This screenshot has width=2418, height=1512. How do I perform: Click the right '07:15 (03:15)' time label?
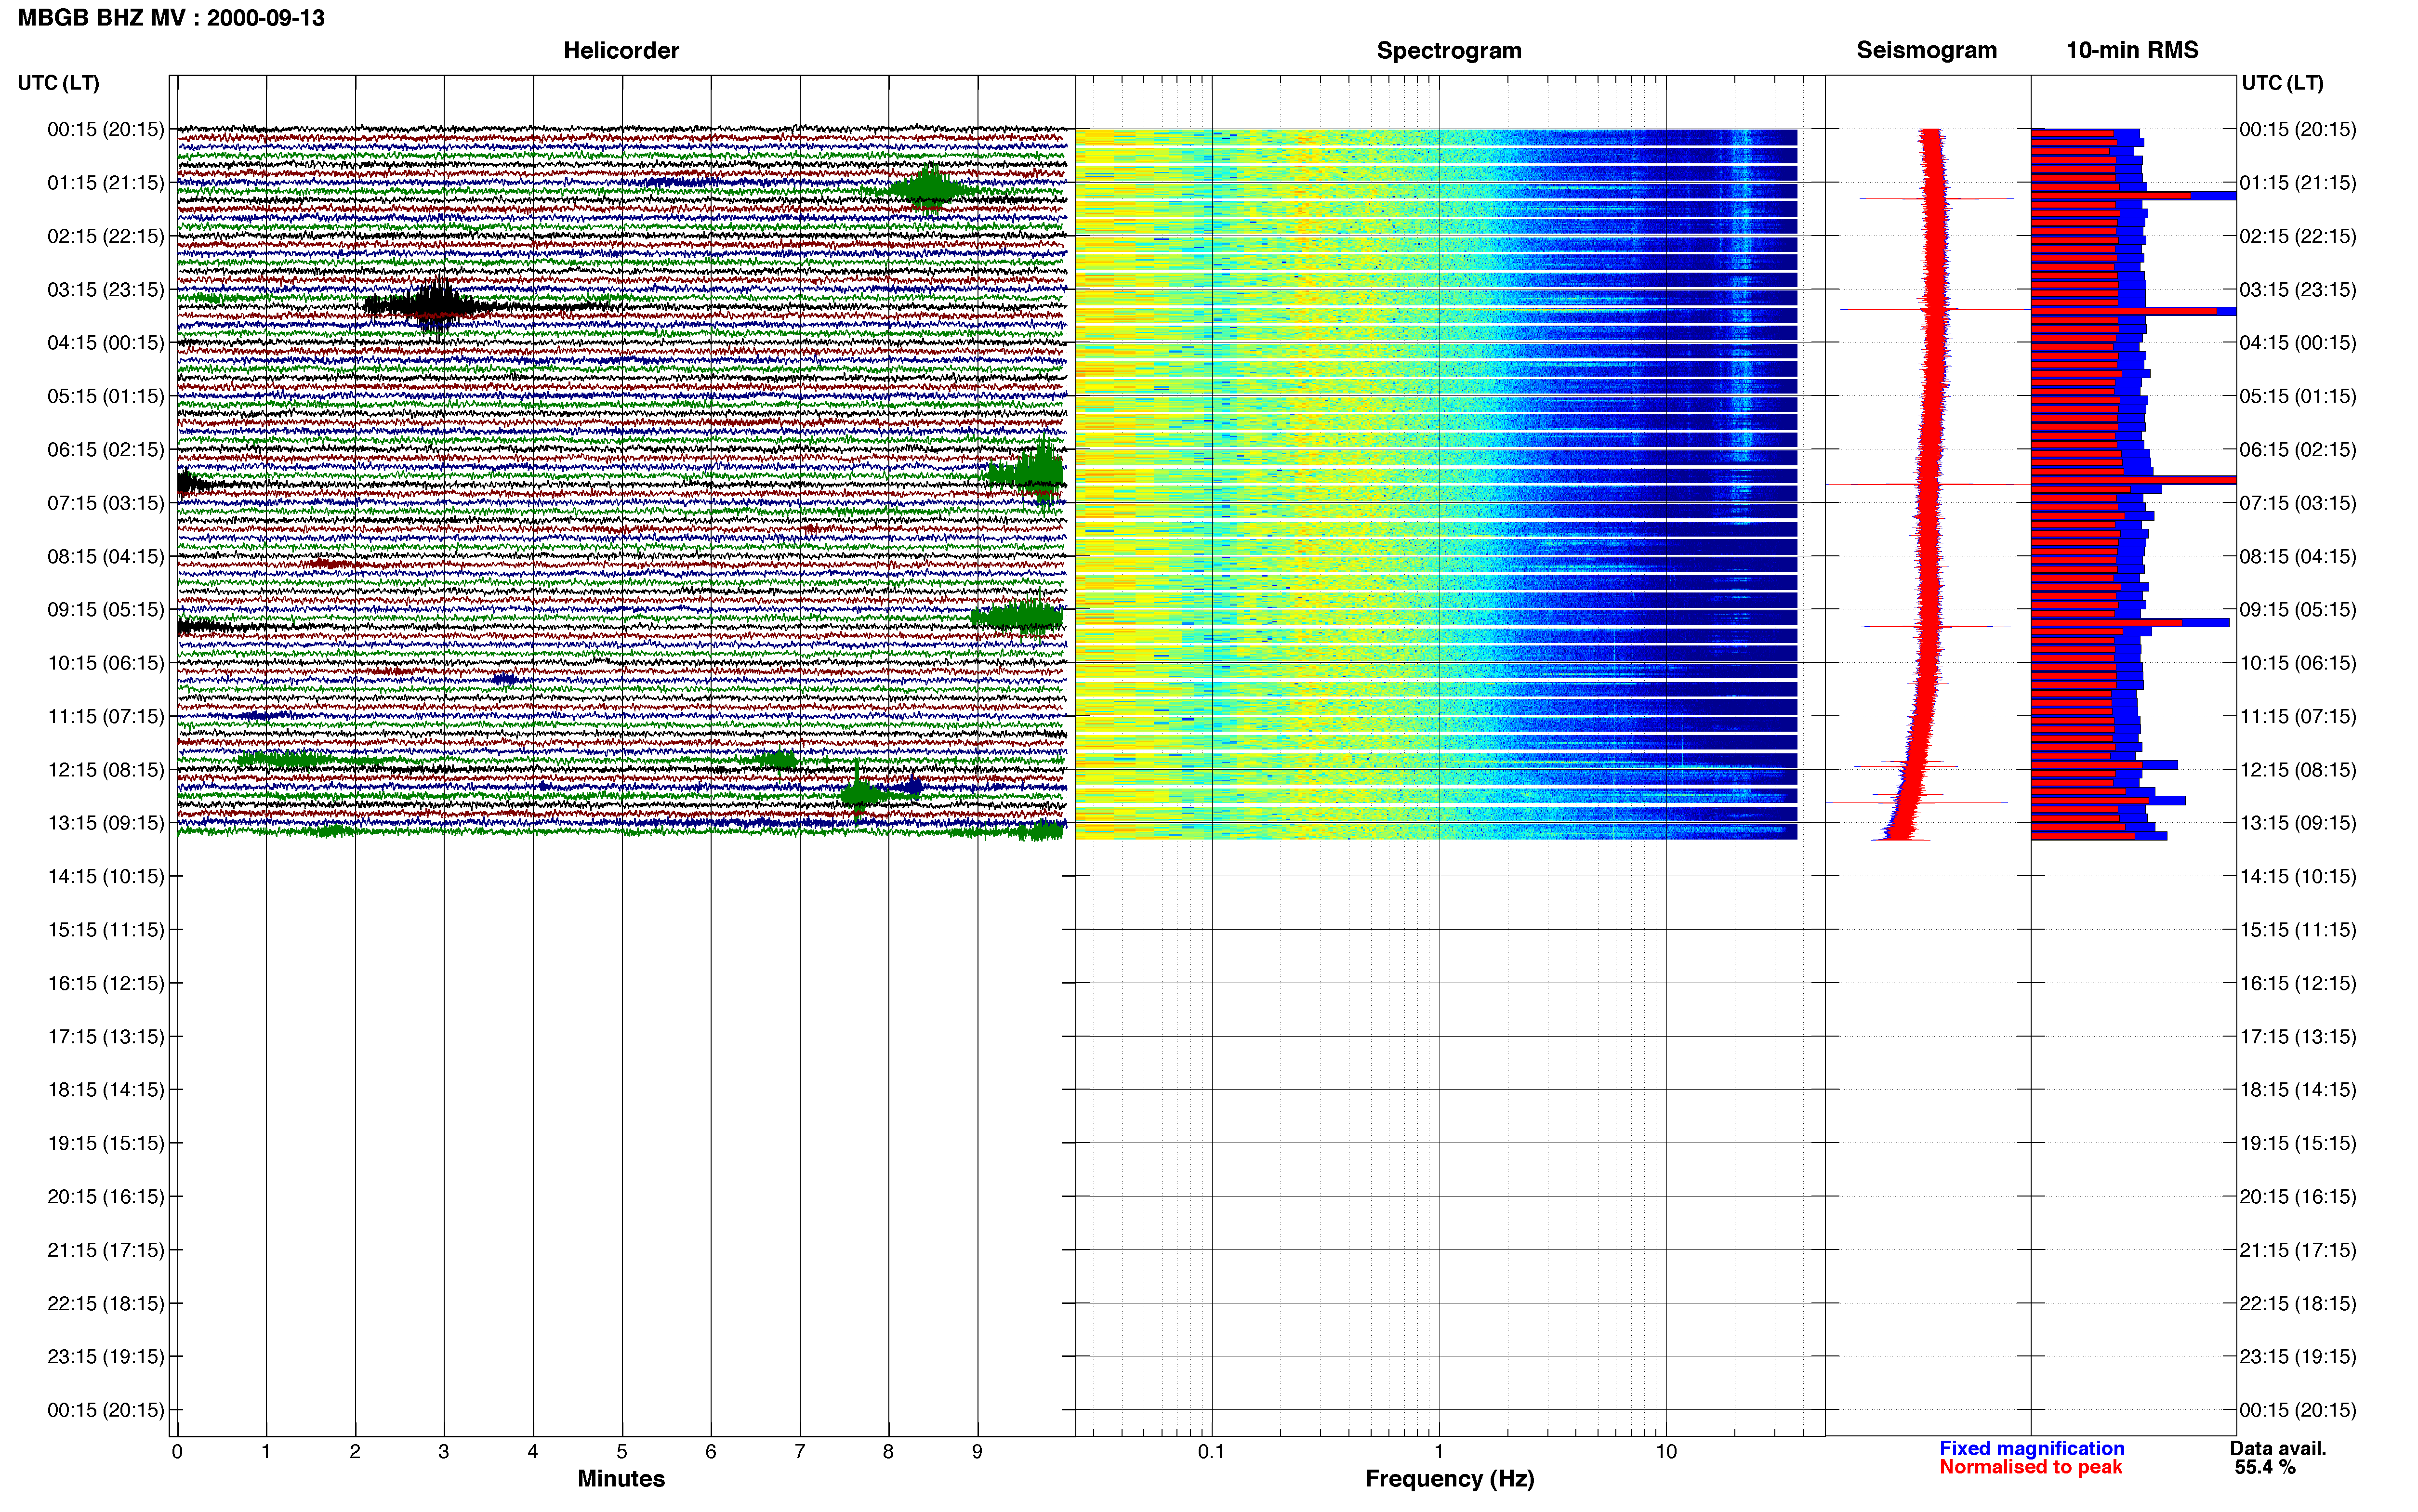tap(2298, 503)
